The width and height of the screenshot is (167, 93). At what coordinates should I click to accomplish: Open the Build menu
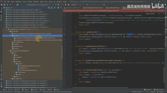coord(42,2)
